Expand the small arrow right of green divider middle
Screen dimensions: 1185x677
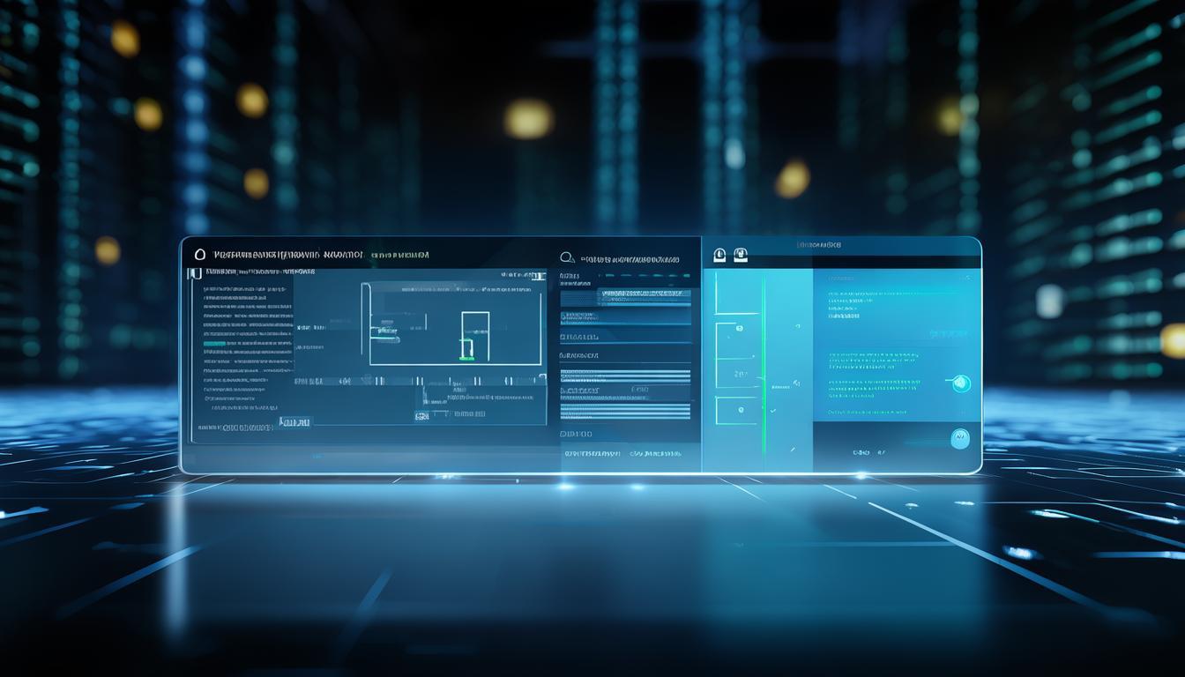coord(794,383)
